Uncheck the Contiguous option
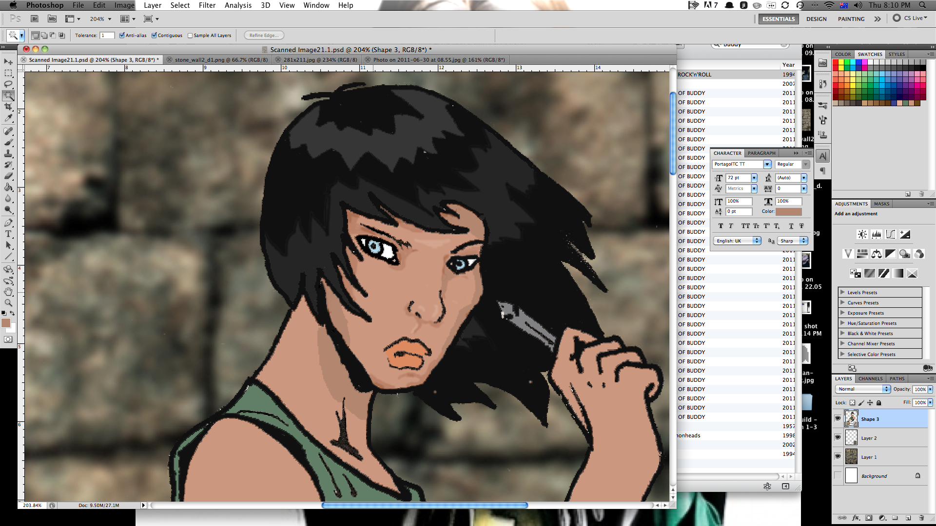The width and height of the screenshot is (936, 526). point(154,35)
